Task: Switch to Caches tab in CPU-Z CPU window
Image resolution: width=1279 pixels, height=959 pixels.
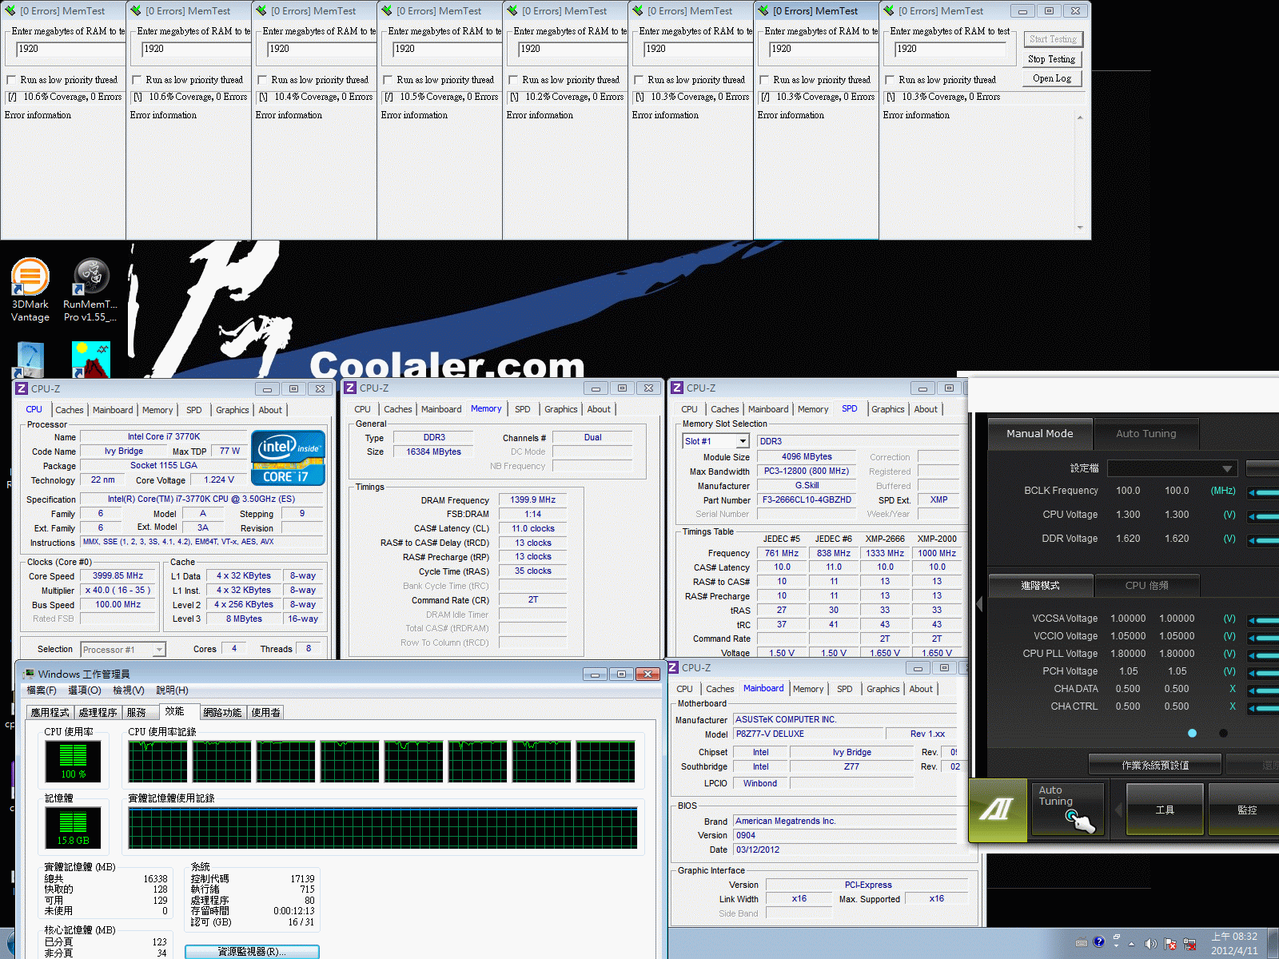Action: coord(70,410)
